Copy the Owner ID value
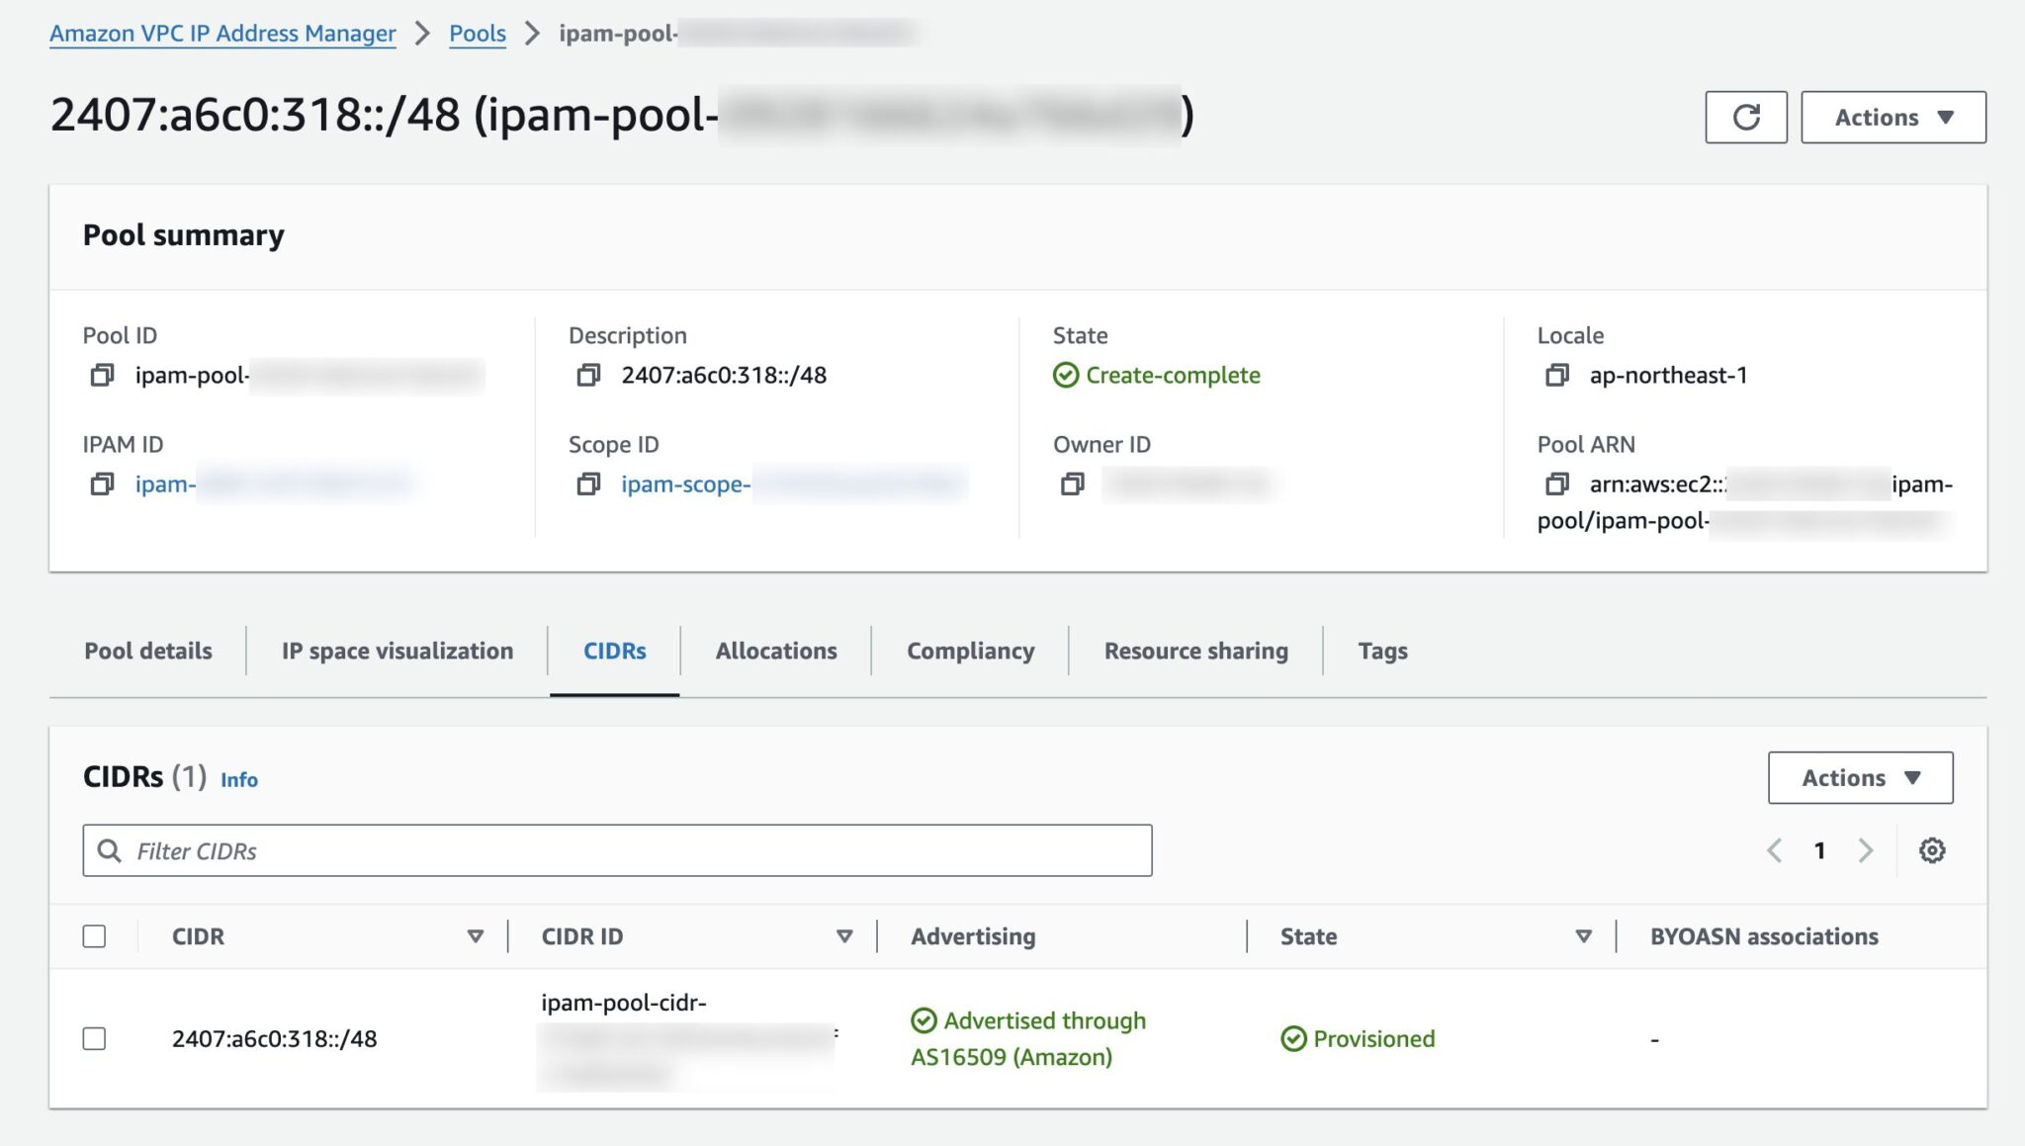Screen dimensions: 2025x1146 [1072, 485]
